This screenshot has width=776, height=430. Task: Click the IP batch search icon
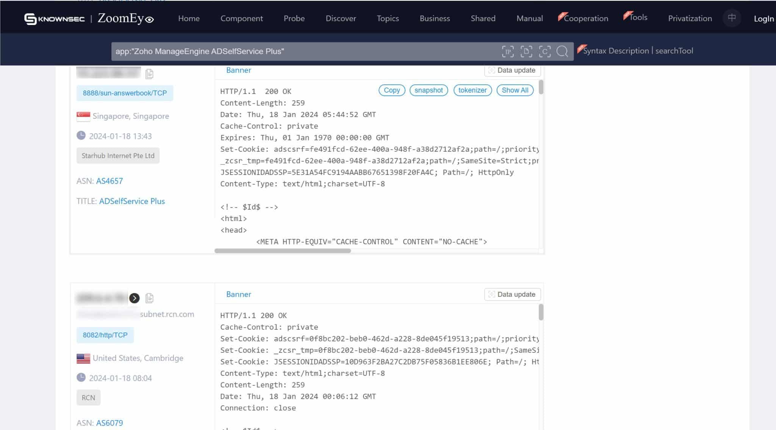pyautogui.click(x=508, y=51)
